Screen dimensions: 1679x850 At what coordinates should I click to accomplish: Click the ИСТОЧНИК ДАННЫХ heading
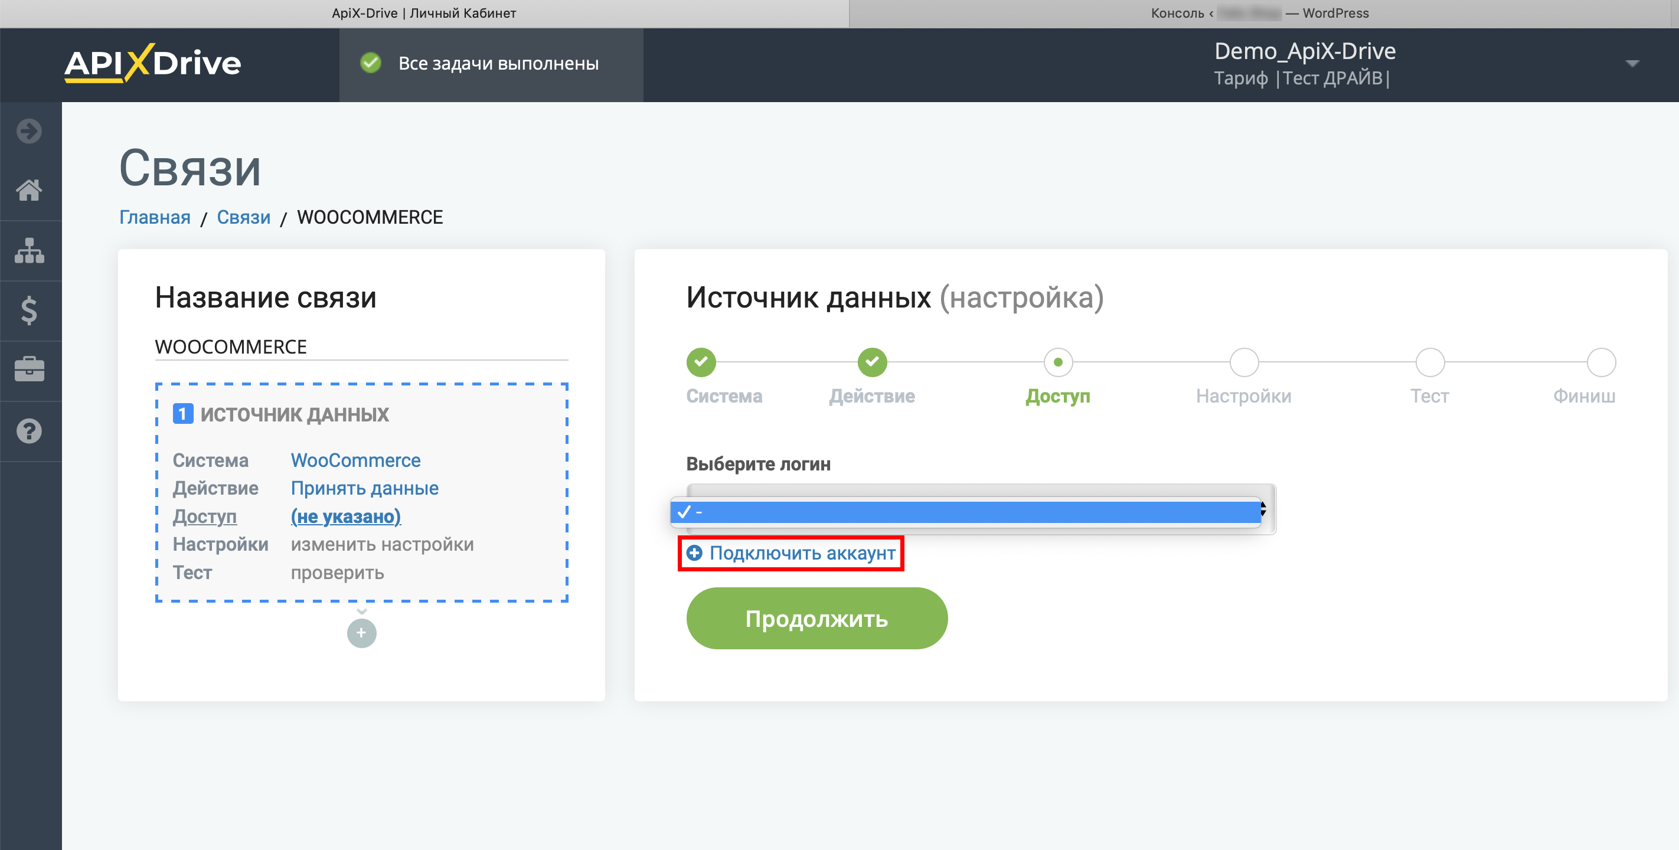[295, 414]
